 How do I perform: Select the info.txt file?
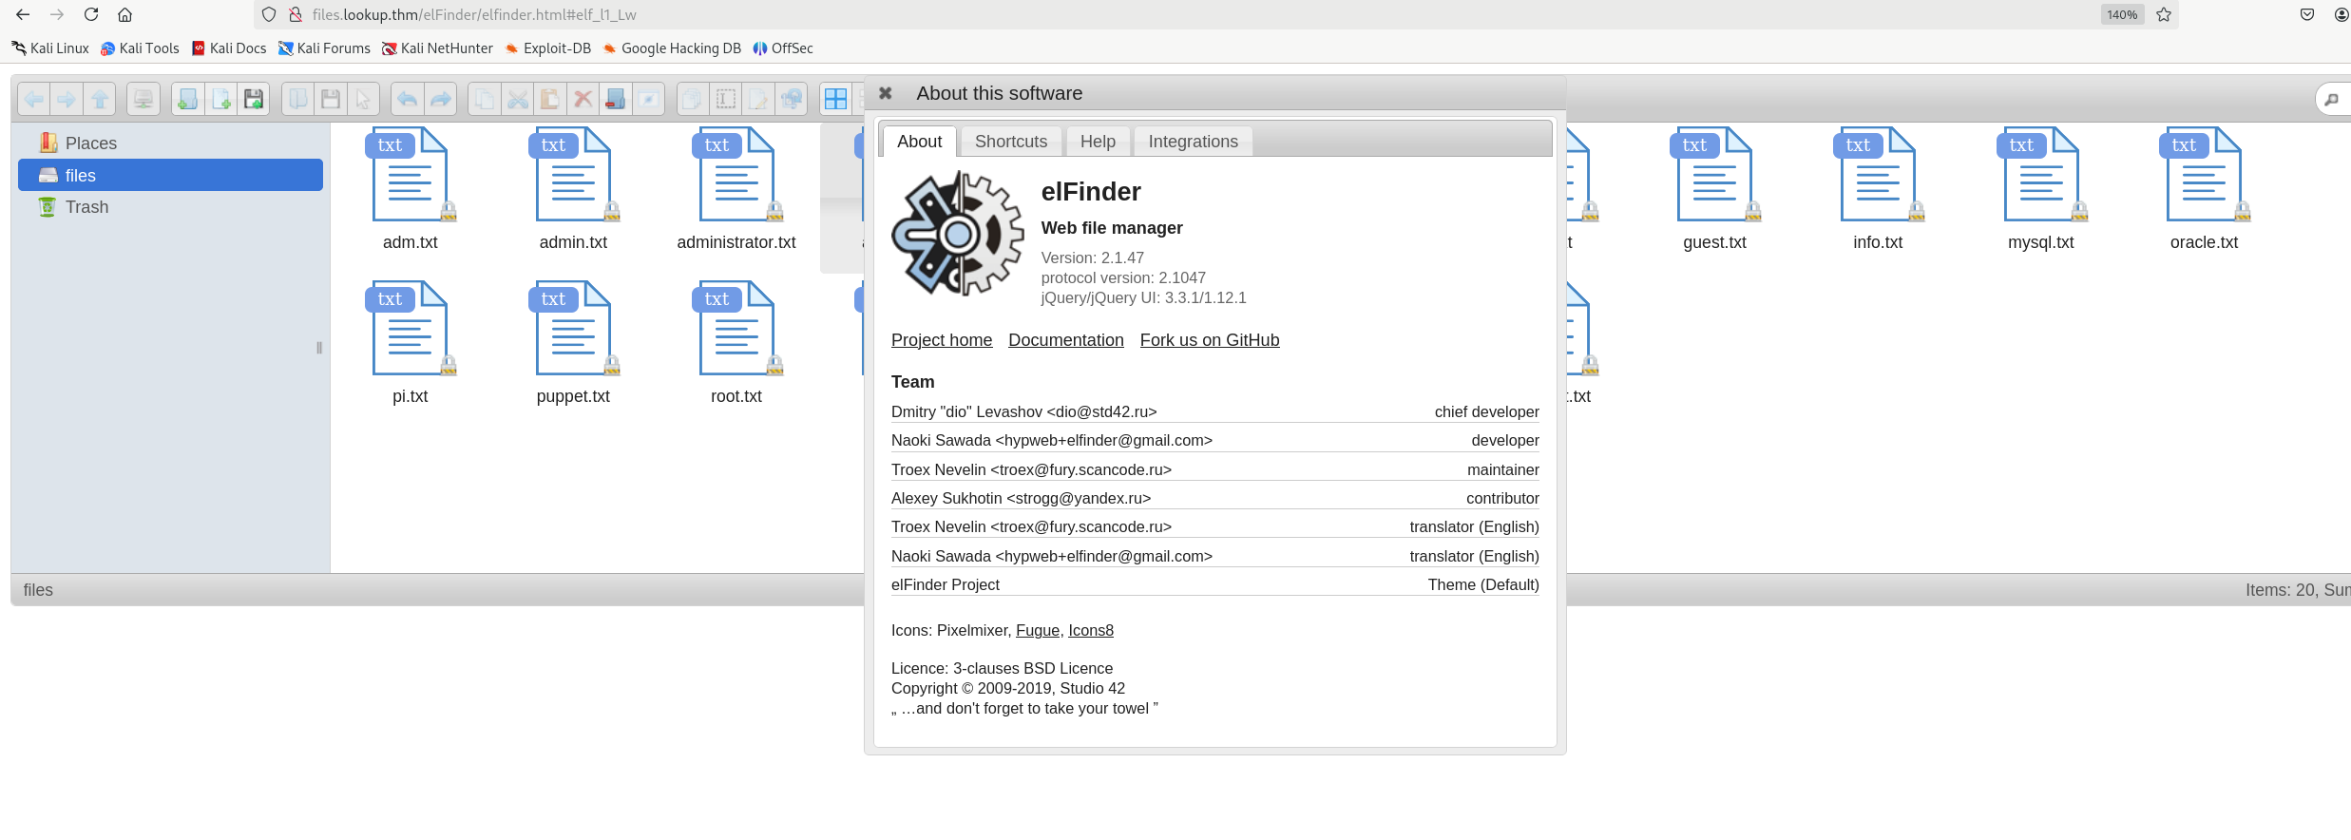(x=1879, y=190)
